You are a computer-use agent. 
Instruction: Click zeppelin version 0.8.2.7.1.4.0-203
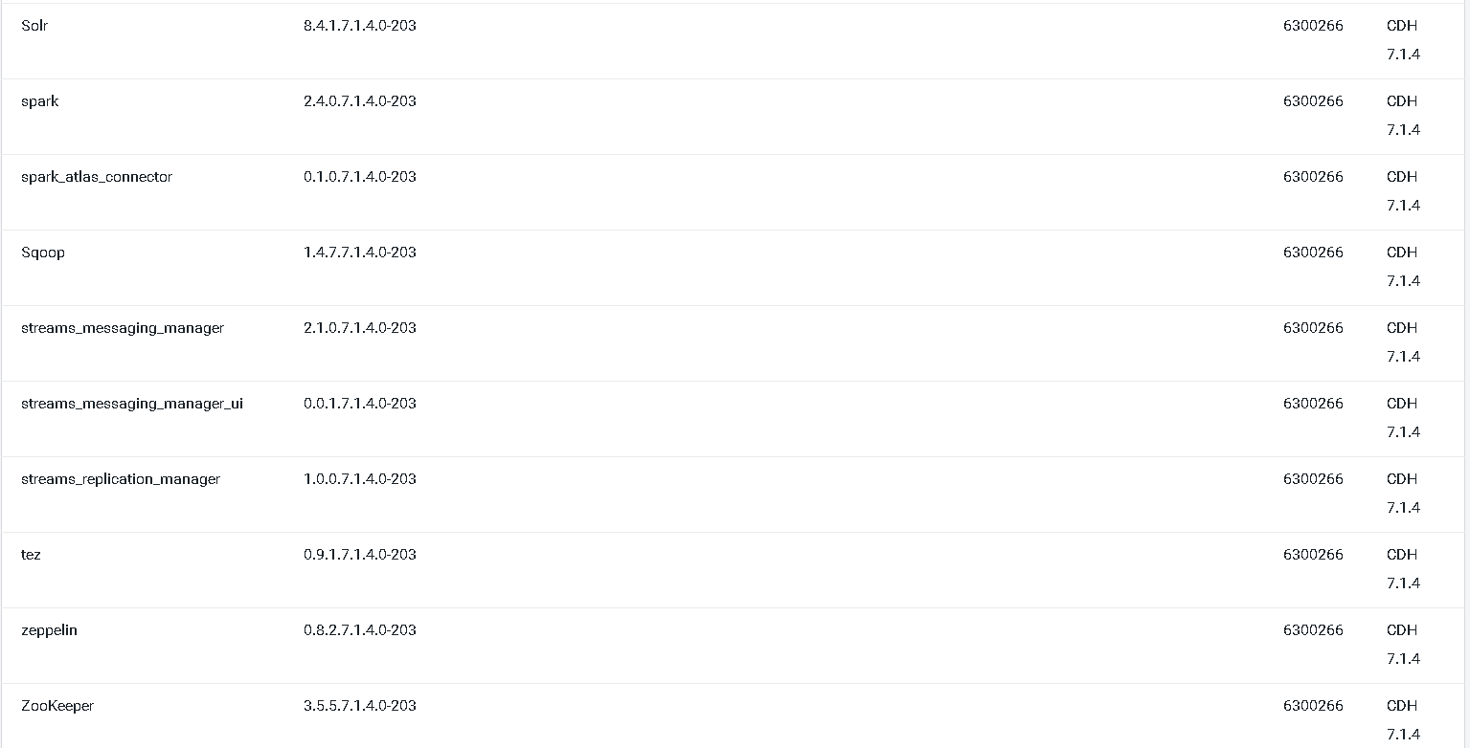pos(360,630)
